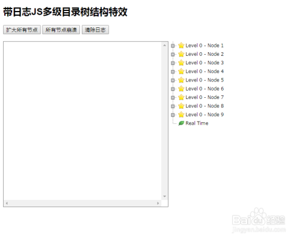
Task: Expand Level 0 - Node 9 with plus box
Action: coord(173,115)
